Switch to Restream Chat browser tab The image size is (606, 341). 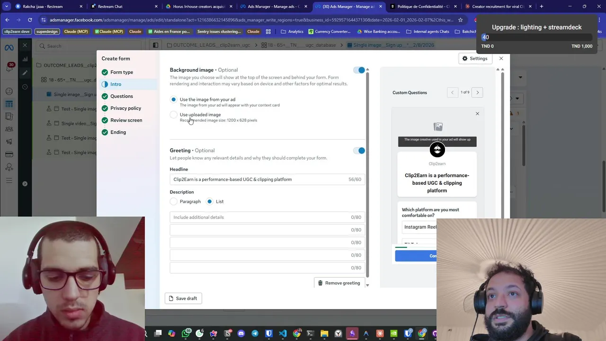pos(123,7)
